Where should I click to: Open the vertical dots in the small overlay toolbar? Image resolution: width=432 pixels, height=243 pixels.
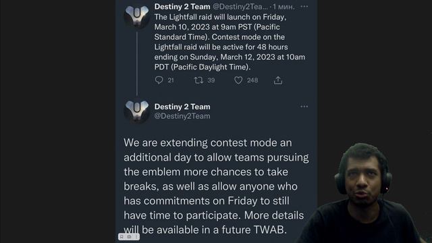coord(136,237)
